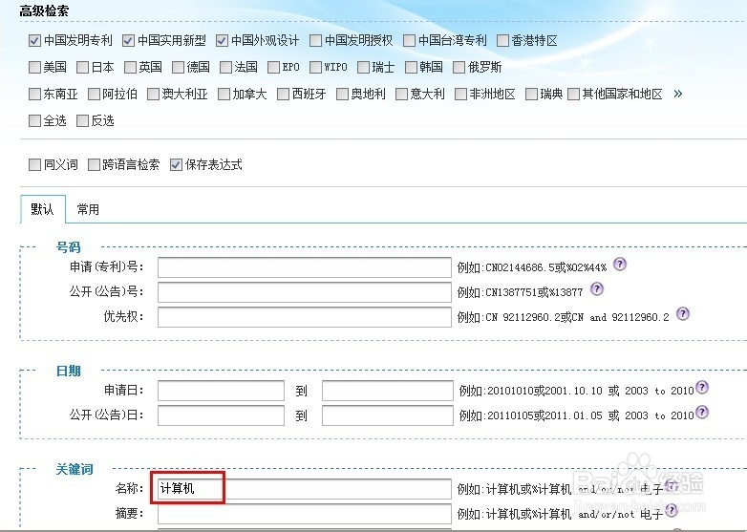Check 香港特区 checkbox

[x=502, y=40]
